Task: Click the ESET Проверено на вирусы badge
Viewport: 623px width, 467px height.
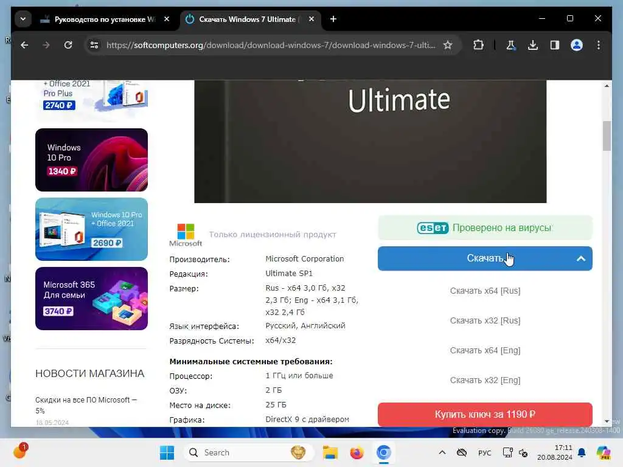Action: pyautogui.click(x=485, y=227)
